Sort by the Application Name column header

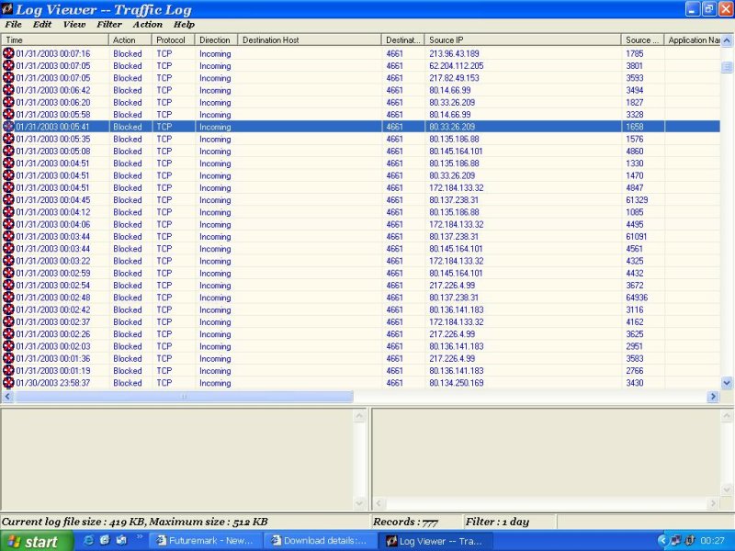693,39
